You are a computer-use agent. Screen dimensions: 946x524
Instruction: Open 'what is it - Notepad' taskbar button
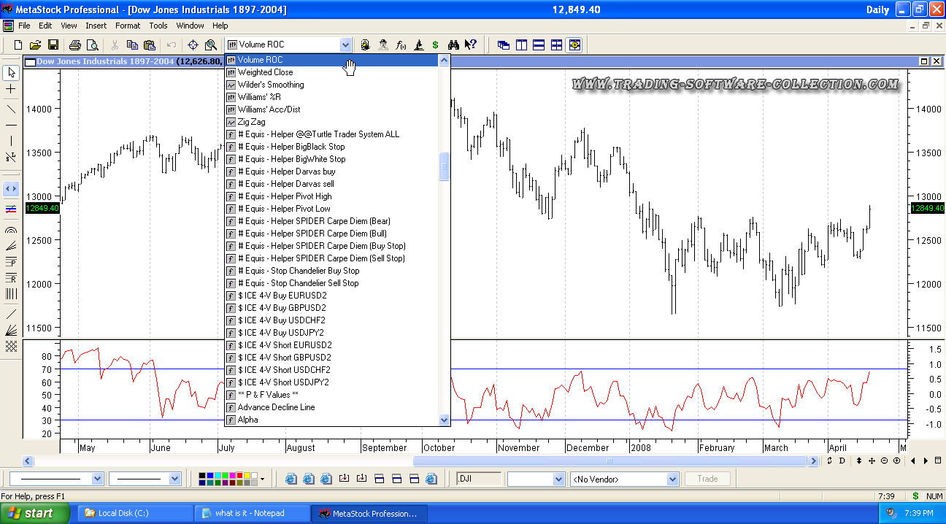[x=252, y=513]
